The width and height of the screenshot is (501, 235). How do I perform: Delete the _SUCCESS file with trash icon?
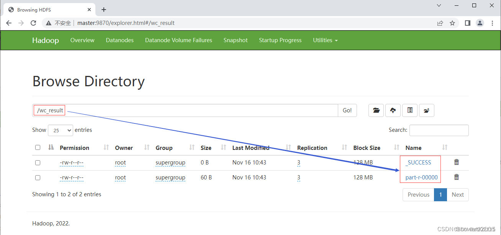[x=456, y=162]
